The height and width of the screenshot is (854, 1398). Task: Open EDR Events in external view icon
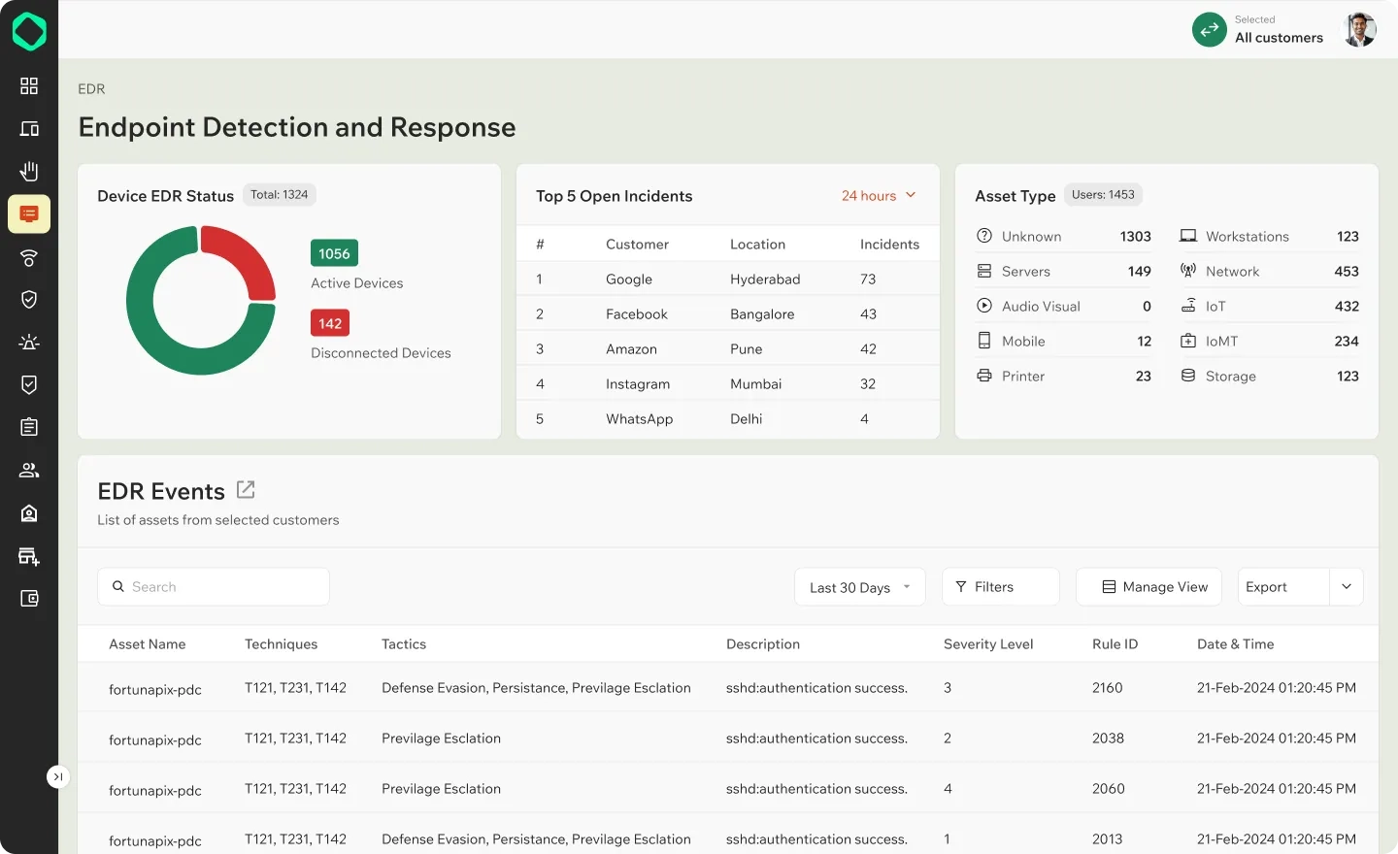(x=246, y=490)
